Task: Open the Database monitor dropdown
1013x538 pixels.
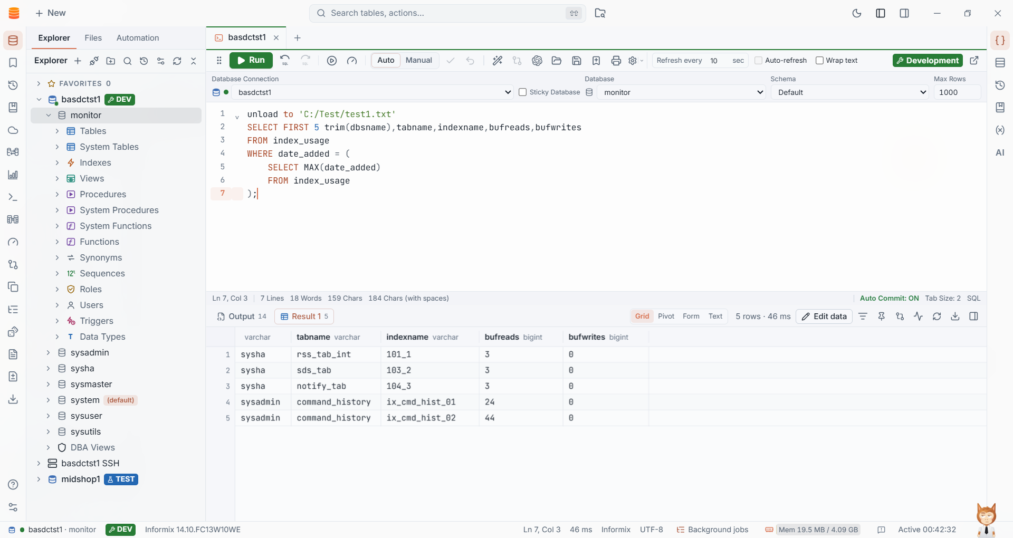Action: [x=682, y=92]
